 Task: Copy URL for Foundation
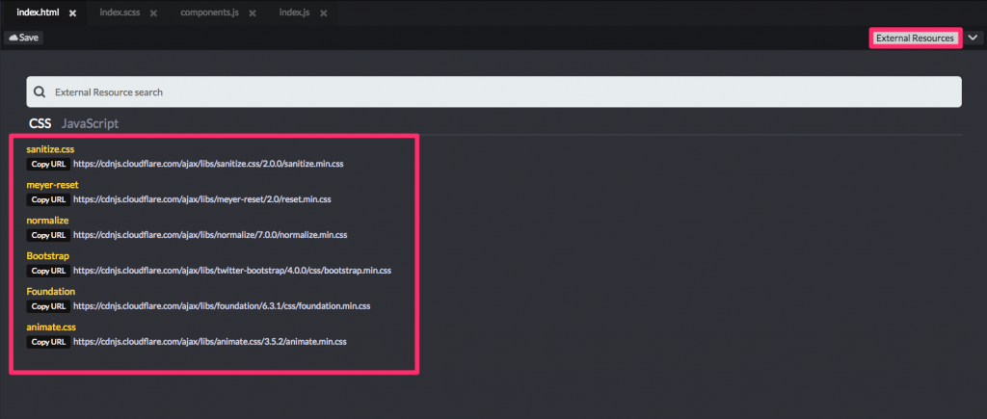tap(48, 306)
